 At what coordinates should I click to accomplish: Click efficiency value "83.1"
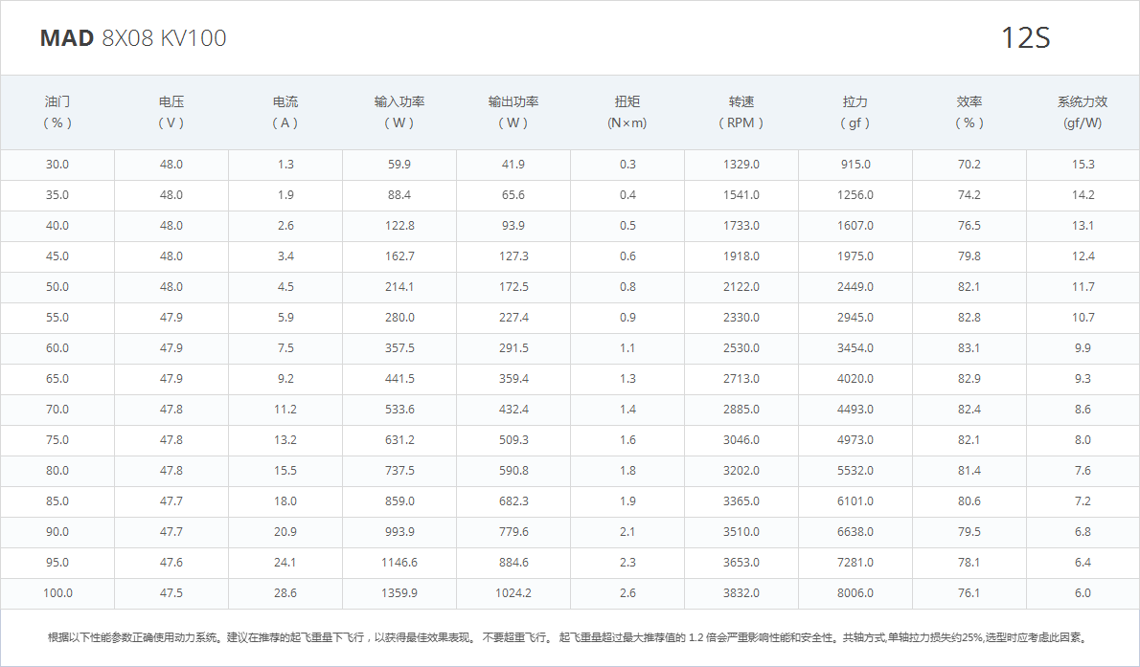tap(969, 348)
